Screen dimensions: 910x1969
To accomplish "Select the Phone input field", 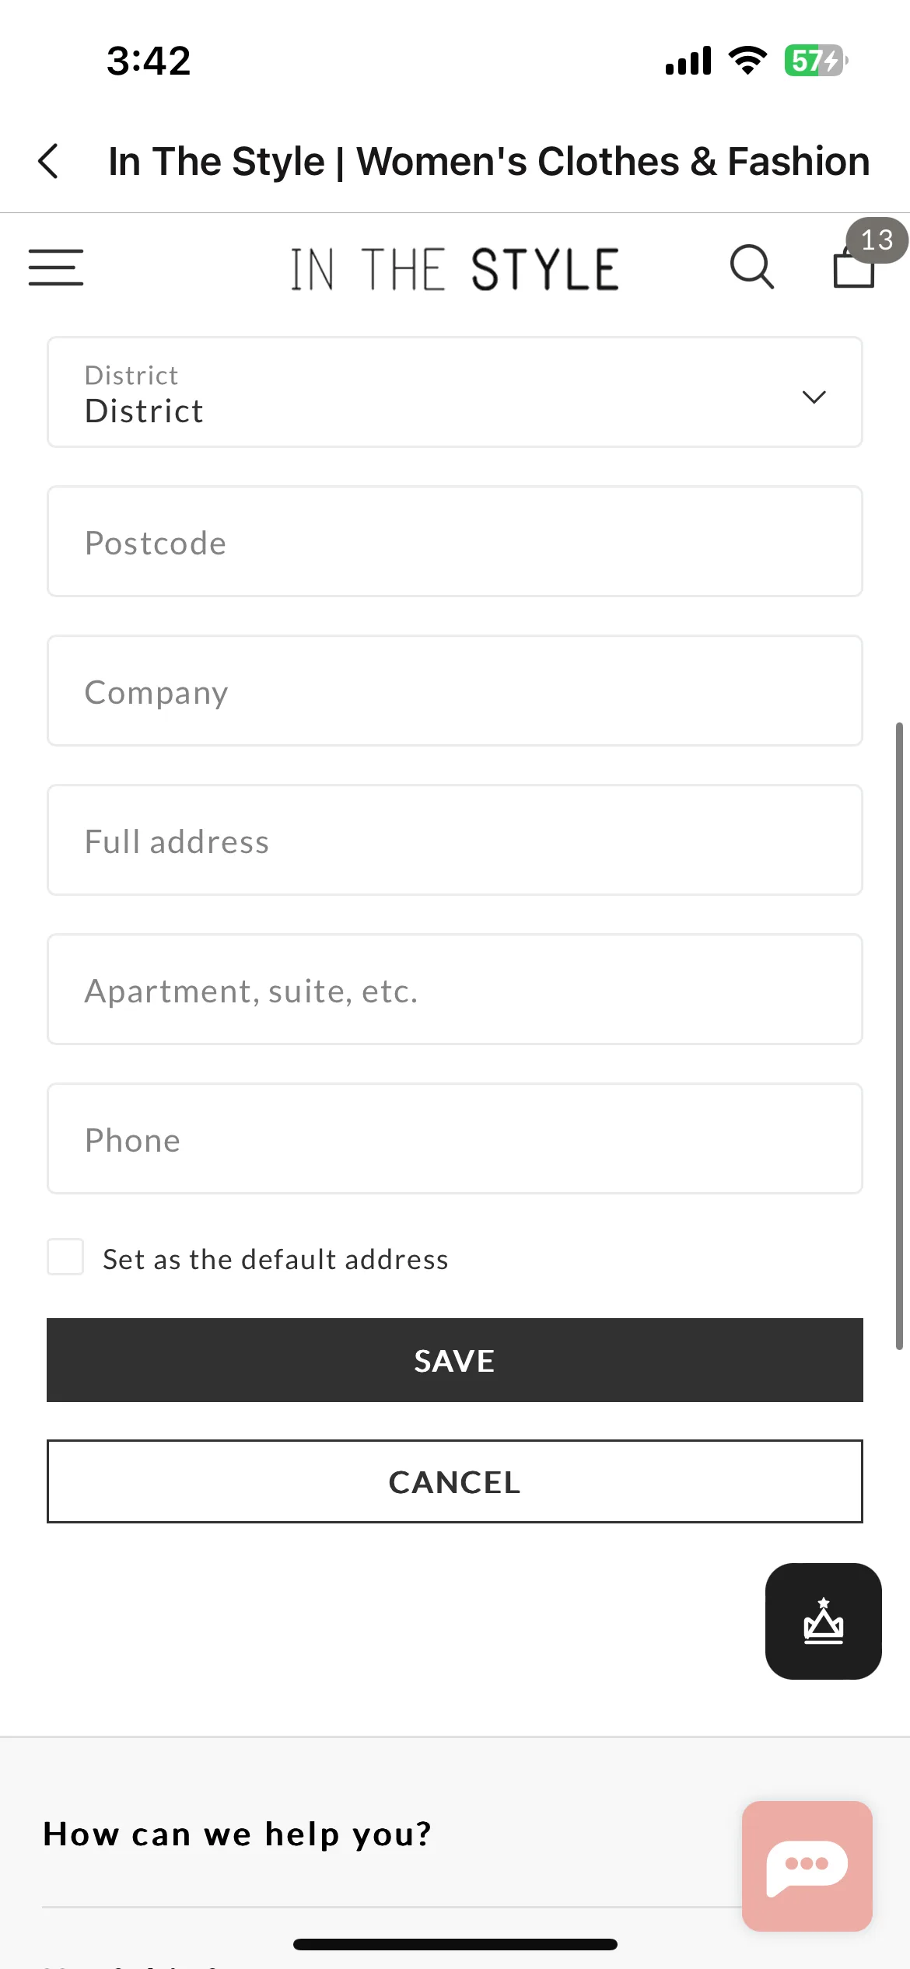I will (455, 1138).
